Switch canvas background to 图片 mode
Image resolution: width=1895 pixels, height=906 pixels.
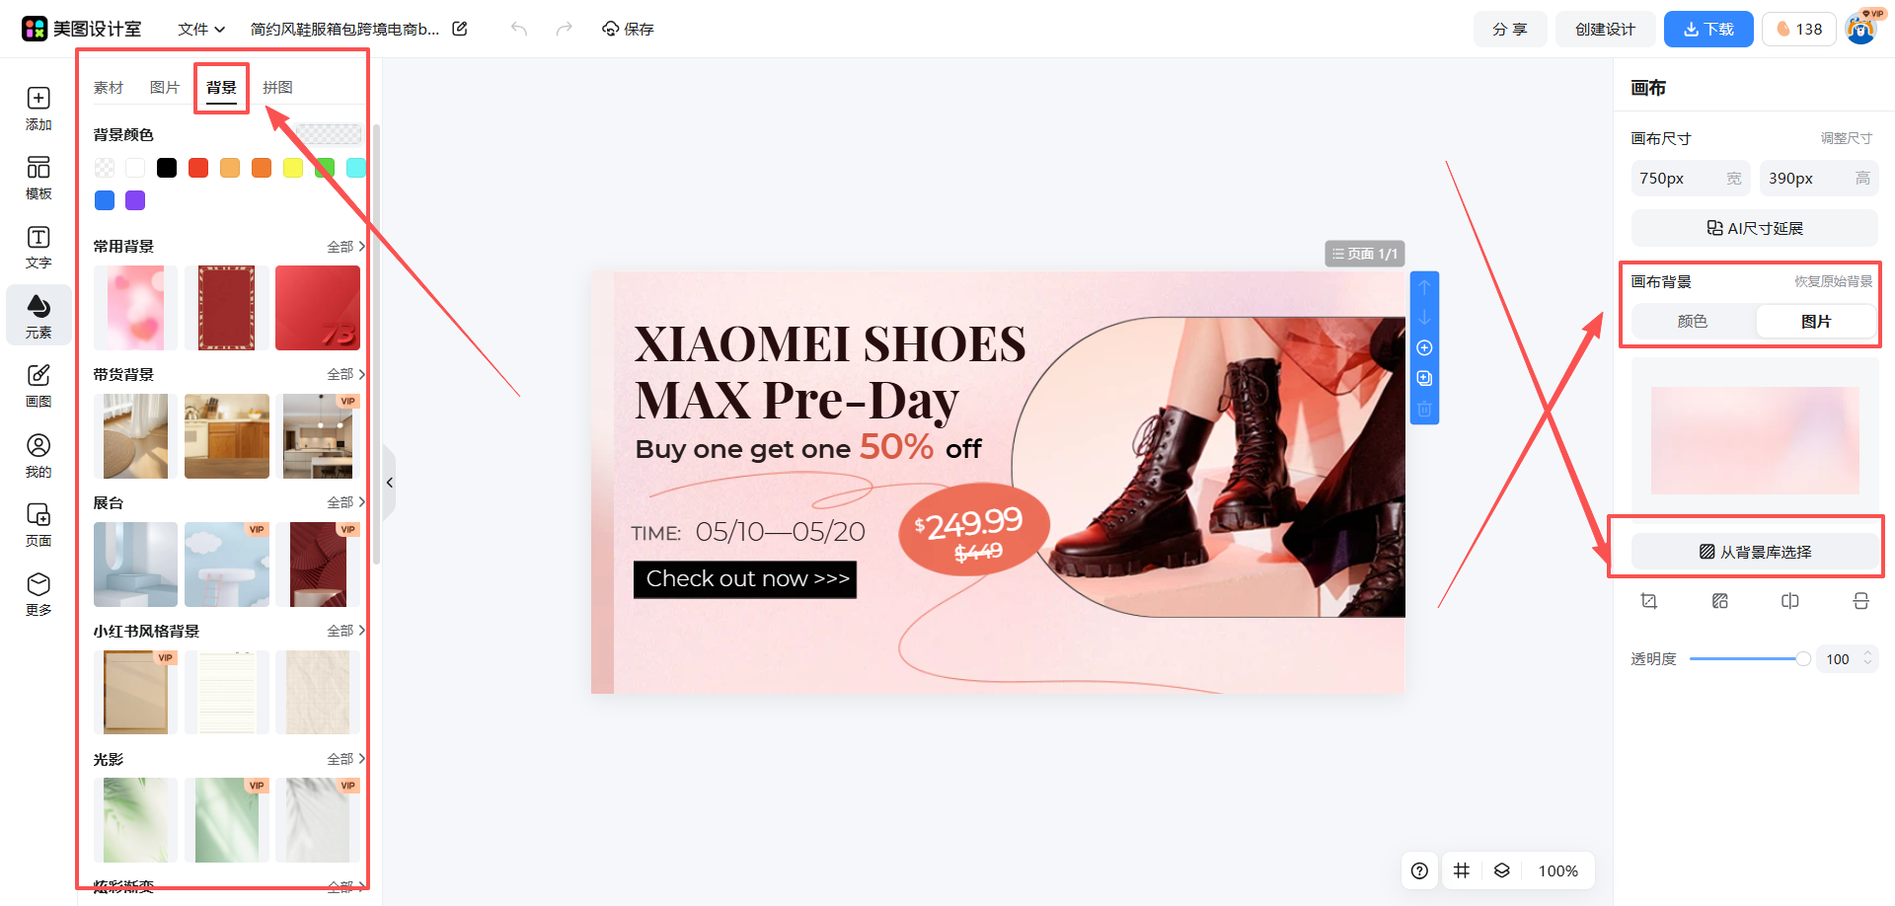click(x=1816, y=322)
